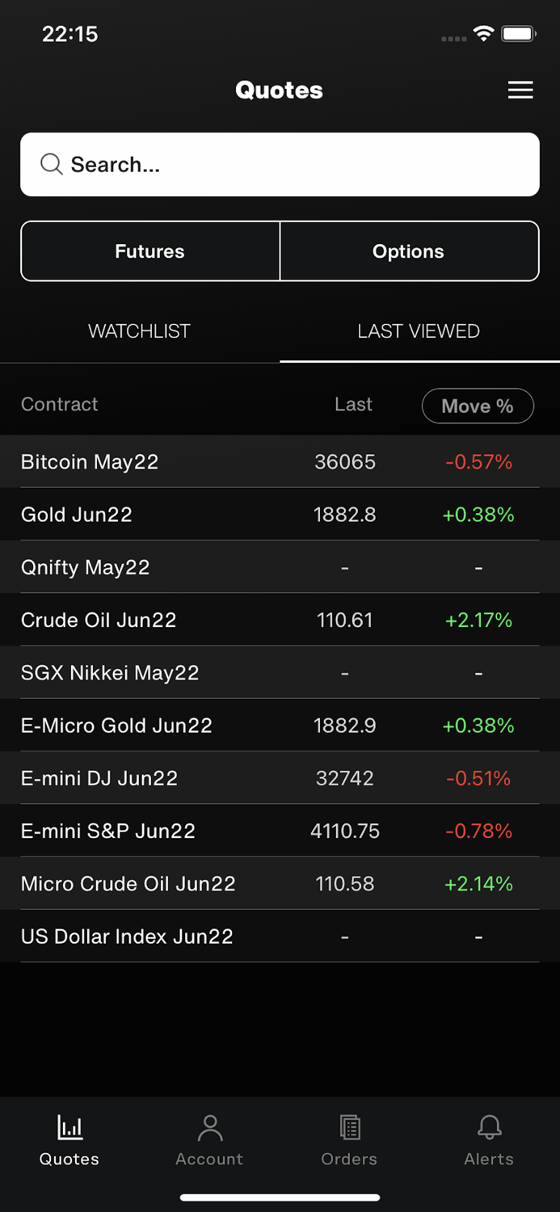The width and height of the screenshot is (560, 1212).
Task: Open the Crude Oil Jun22 contract
Action: point(99,620)
